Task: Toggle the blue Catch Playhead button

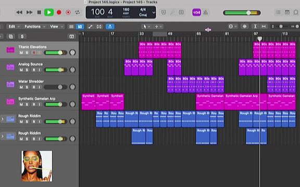Action: [x=110, y=26]
